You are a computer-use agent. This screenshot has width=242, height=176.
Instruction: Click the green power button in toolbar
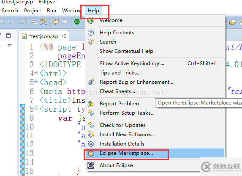pos(77,22)
